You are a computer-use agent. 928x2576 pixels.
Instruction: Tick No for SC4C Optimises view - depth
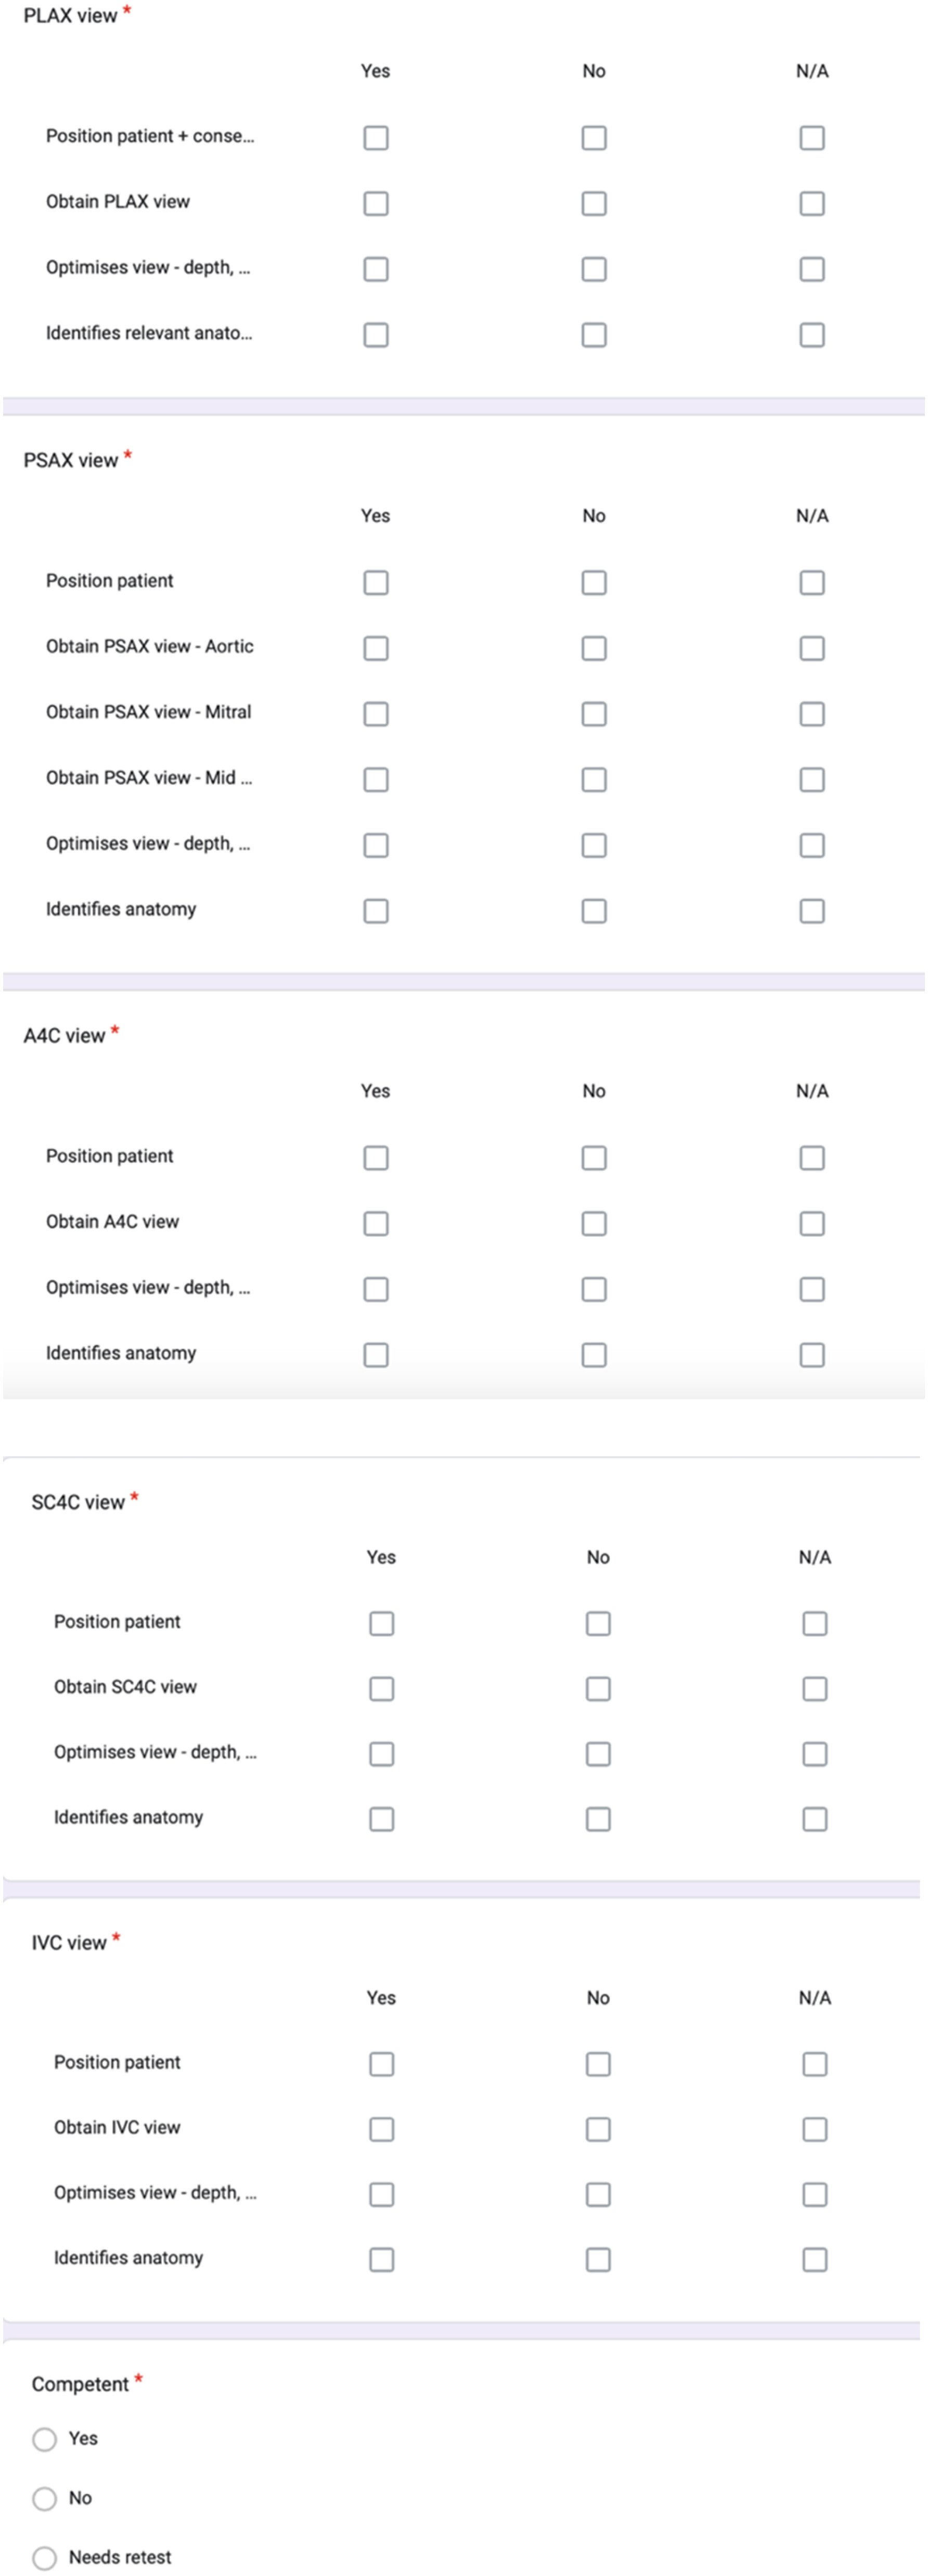tap(598, 1753)
